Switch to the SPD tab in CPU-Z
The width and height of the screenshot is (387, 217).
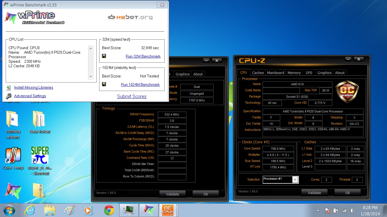click(309, 73)
